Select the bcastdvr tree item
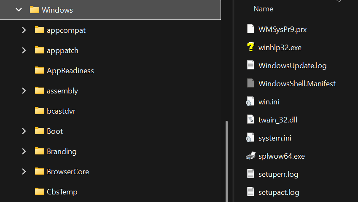Image resolution: width=358 pixels, height=202 pixels. [x=61, y=111]
